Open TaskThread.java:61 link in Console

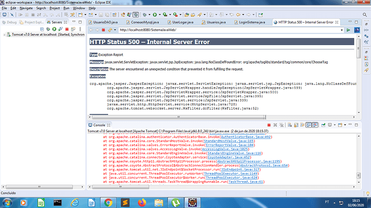[246, 182]
